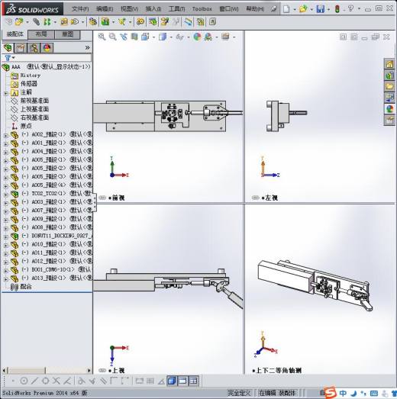
Task: Toggle link views chain icon beside 上视 label
Action: pyautogui.click(x=102, y=371)
